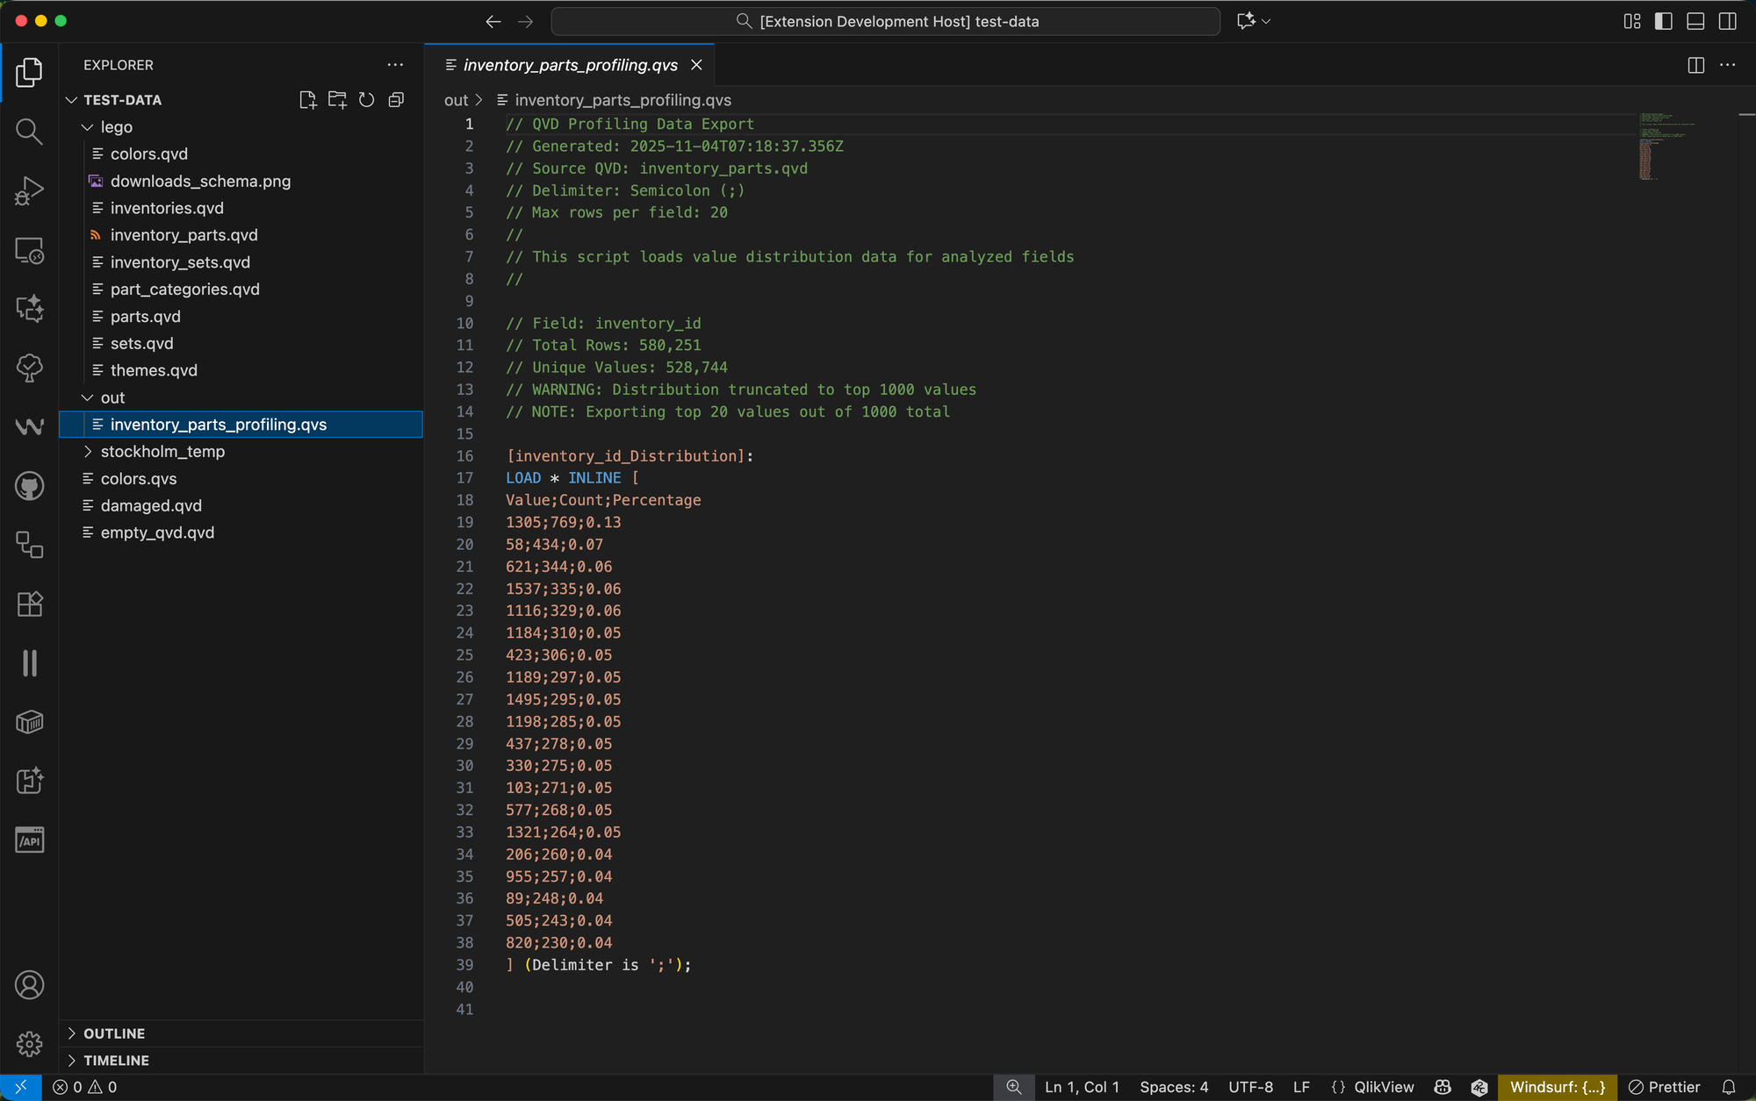Toggle the bottom panel visibility
Viewport: 1756px width, 1101px height.
[1695, 21]
